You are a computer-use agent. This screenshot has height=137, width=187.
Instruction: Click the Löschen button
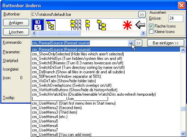pos(16,32)
